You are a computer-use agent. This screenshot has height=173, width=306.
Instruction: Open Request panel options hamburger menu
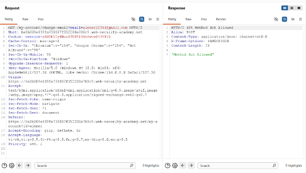click(158, 19)
